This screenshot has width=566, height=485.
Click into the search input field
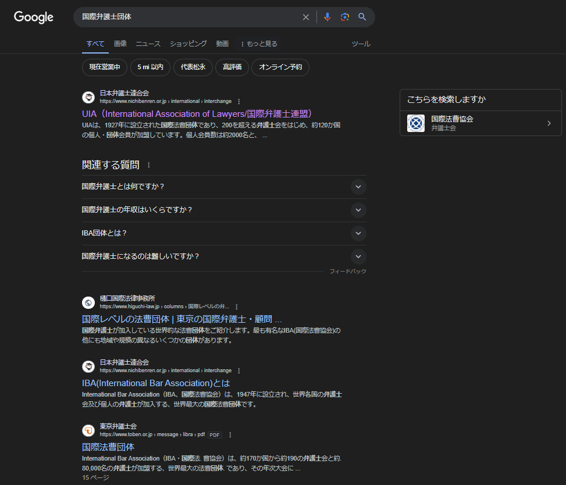pyautogui.click(x=186, y=17)
